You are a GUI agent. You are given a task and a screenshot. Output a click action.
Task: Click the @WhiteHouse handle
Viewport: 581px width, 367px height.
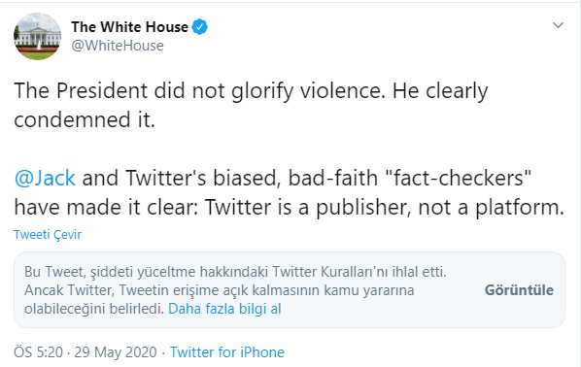coord(118,46)
